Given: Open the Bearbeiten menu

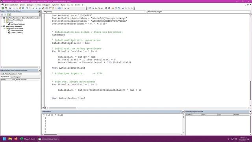Looking at the screenshot, I should (14, 5).
